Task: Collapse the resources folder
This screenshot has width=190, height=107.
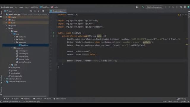Action: click(x=12, y=48)
